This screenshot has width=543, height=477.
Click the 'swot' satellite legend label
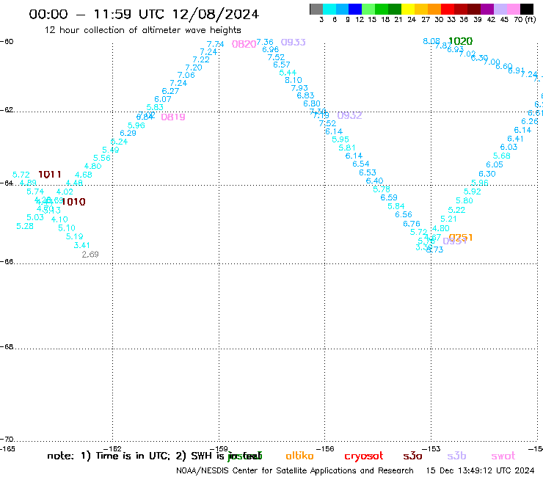coord(503,456)
